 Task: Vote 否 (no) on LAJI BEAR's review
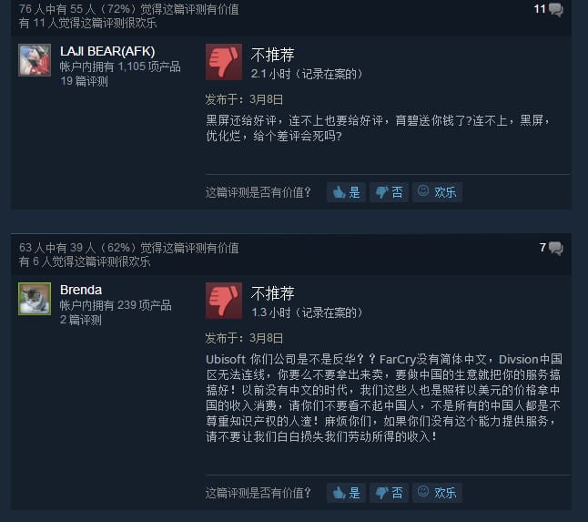tap(389, 192)
